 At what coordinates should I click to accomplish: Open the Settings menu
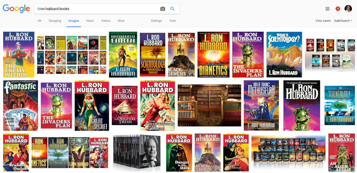[x=156, y=21]
